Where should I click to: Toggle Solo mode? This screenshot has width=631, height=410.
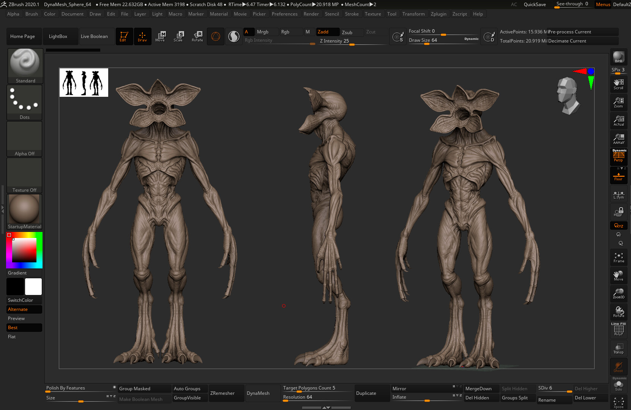[618, 385]
